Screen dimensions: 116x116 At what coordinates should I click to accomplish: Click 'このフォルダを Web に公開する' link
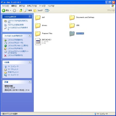[18, 46]
